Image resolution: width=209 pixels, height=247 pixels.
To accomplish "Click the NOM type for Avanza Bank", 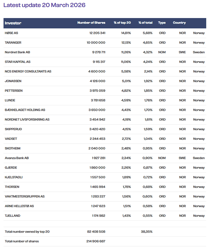I will click(x=162, y=158).
